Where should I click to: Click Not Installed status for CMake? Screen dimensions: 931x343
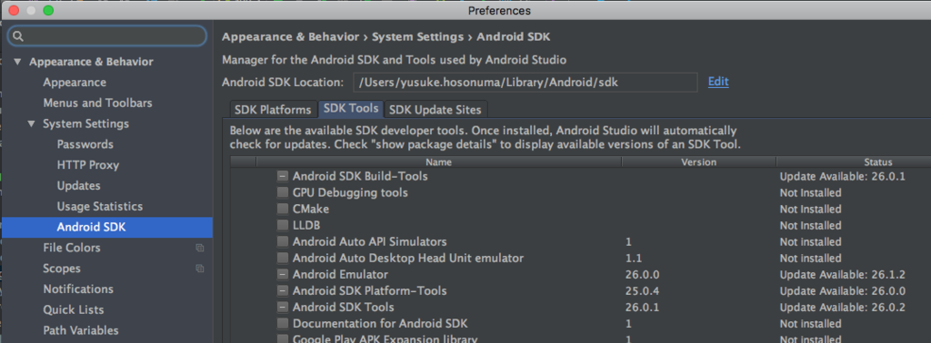[x=810, y=209]
